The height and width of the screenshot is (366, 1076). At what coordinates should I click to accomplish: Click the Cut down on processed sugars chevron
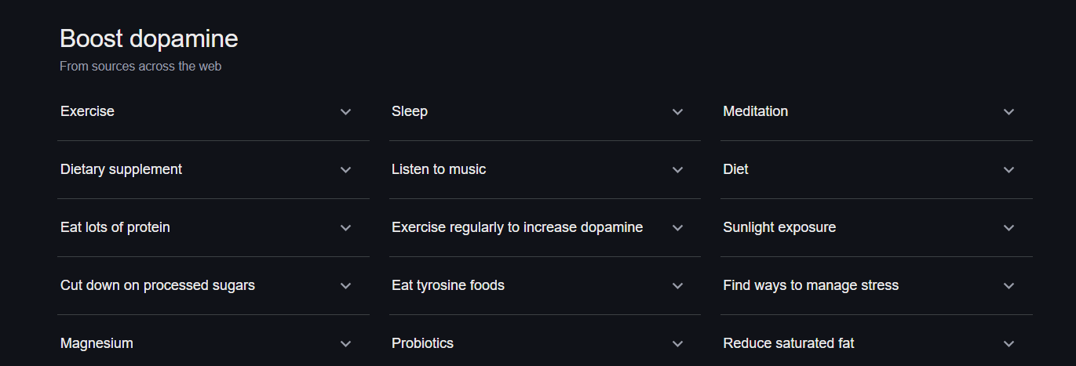(345, 286)
